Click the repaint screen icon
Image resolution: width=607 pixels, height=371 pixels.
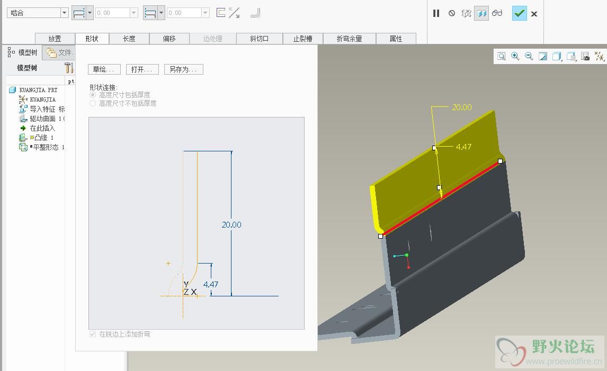tap(543, 57)
